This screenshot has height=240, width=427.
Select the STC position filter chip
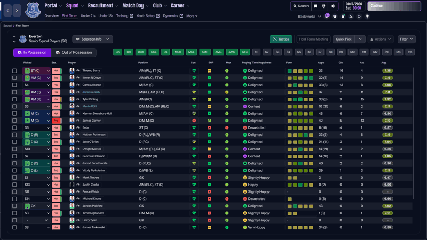(245, 52)
